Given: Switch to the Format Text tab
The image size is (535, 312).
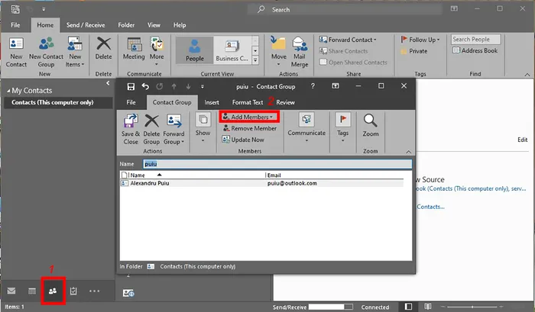Looking at the screenshot, I should (248, 102).
